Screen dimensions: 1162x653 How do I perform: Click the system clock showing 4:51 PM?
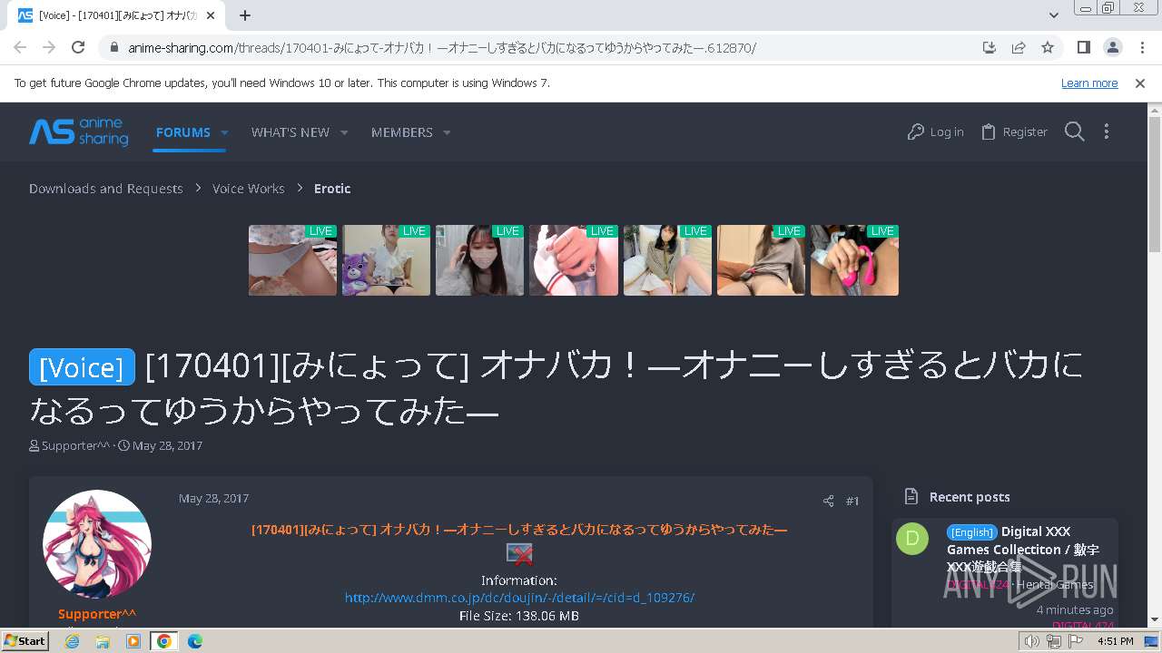(1116, 641)
